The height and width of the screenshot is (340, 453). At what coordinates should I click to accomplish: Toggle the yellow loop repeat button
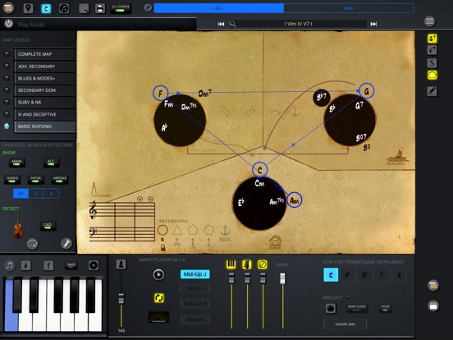coord(159,298)
